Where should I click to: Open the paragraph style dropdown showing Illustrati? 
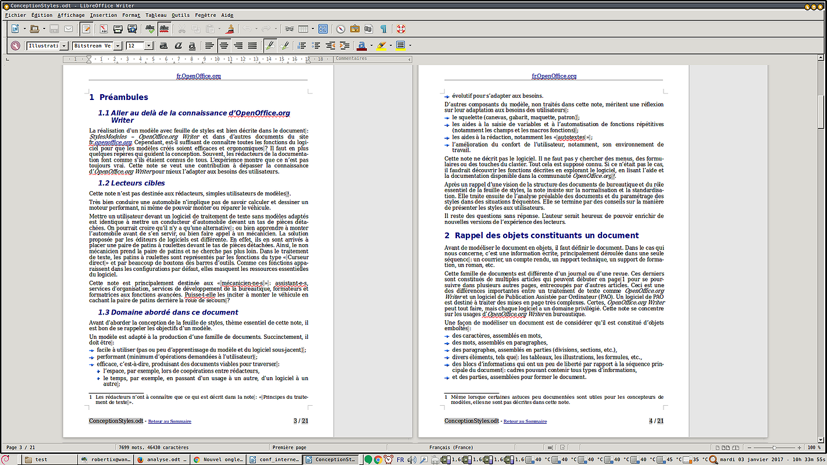click(64, 45)
